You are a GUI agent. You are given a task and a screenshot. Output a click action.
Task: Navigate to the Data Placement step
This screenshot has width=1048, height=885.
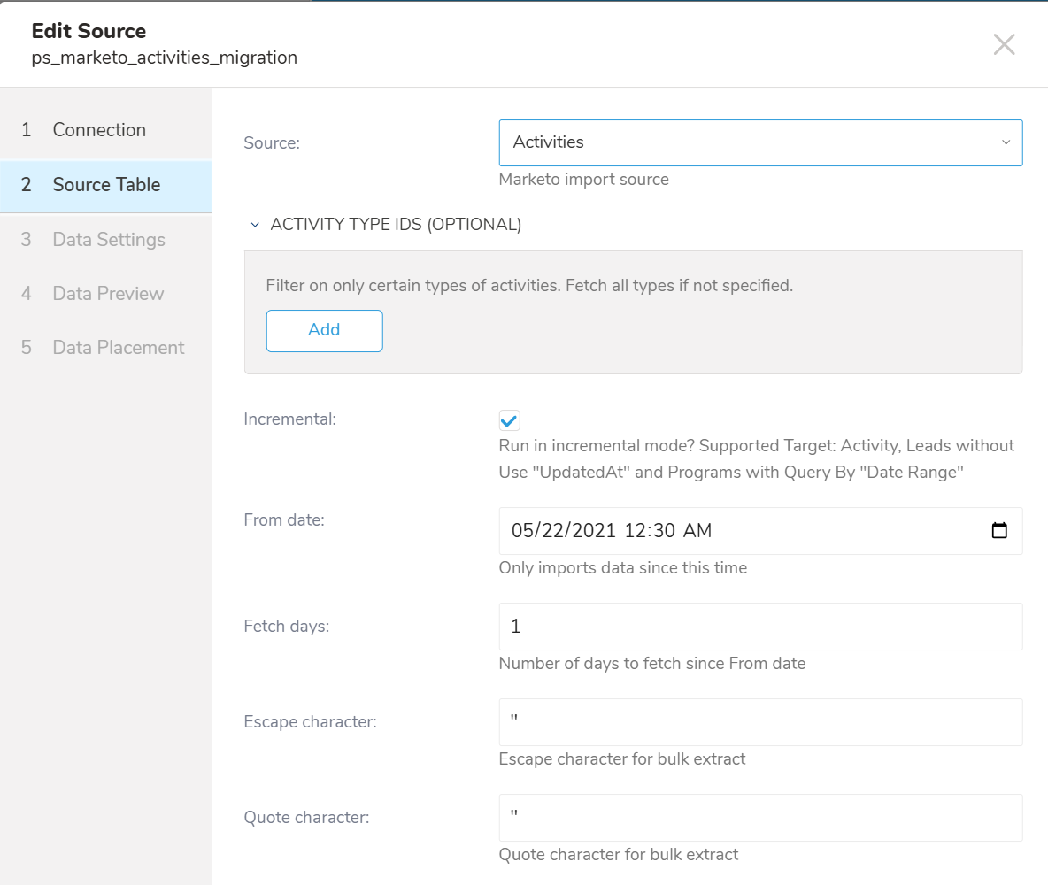[119, 348]
